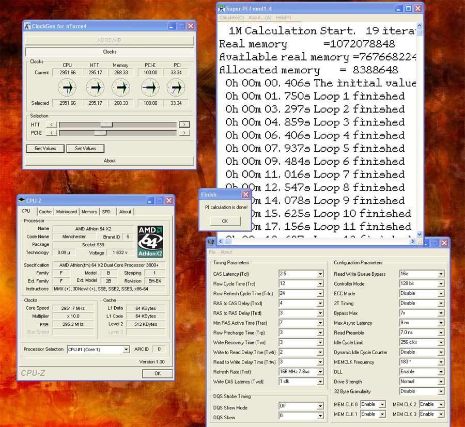Click the 'PI calculation is done!' message

pyautogui.click(x=226, y=207)
